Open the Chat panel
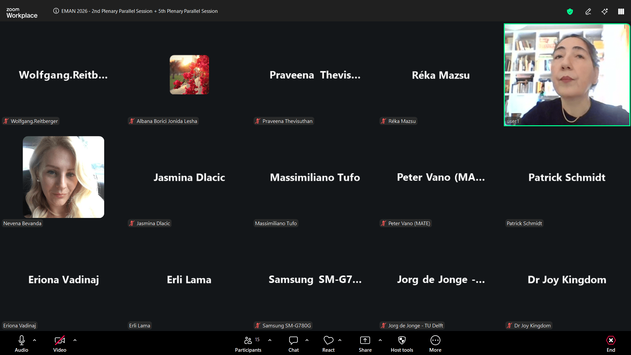Viewport: 631px width, 355px height. point(293,343)
